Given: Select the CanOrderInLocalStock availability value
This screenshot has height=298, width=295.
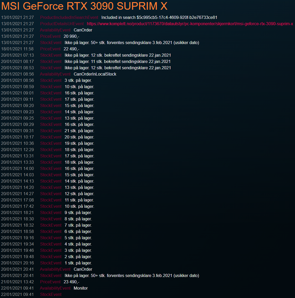Looking at the screenshot, I should 95,74.
